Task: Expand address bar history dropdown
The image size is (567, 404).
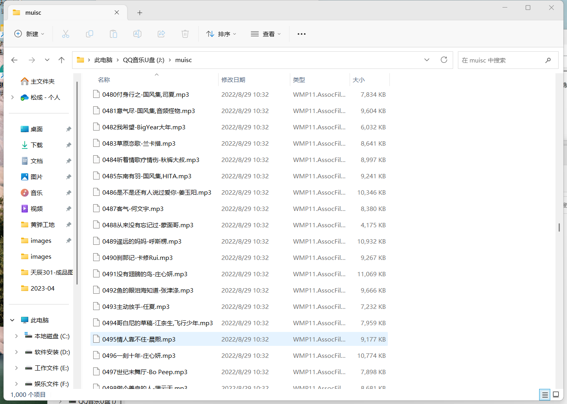Action: point(427,60)
